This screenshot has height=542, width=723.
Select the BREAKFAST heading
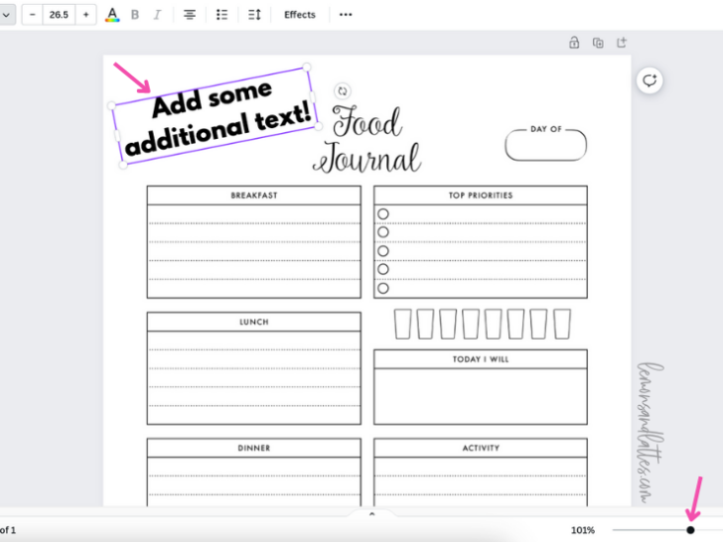point(254,196)
